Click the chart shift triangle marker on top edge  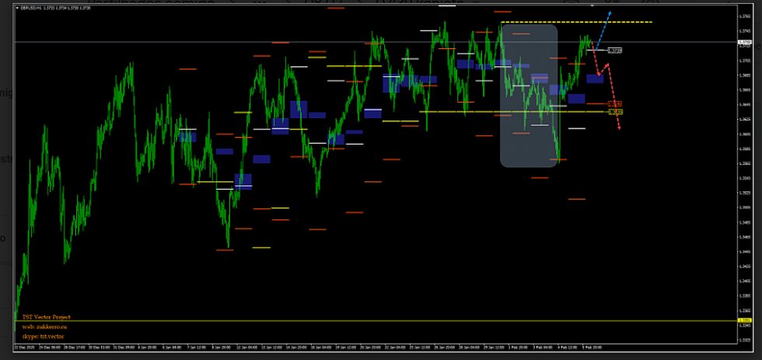pos(592,6)
